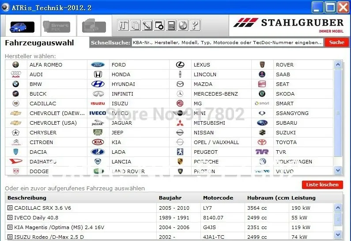This screenshot has height=241, width=351.
Task: Choose manufacturer CADILLAC from list
Action: tap(43, 104)
